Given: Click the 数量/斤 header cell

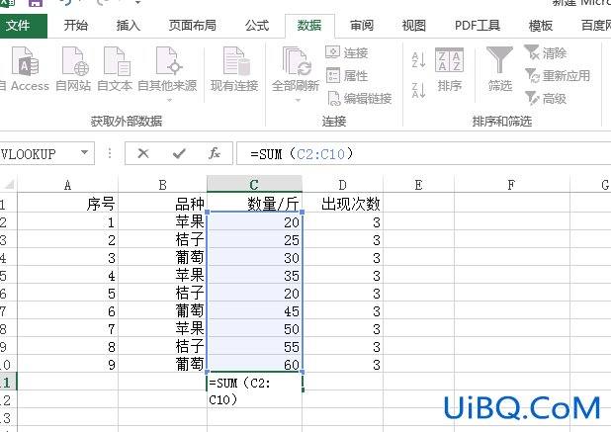Looking at the screenshot, I should (x=254, y=204).
